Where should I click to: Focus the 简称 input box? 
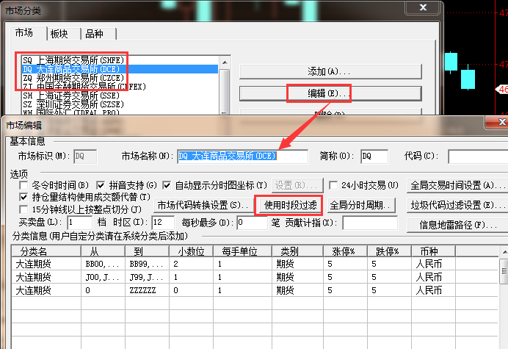[374, 156]
